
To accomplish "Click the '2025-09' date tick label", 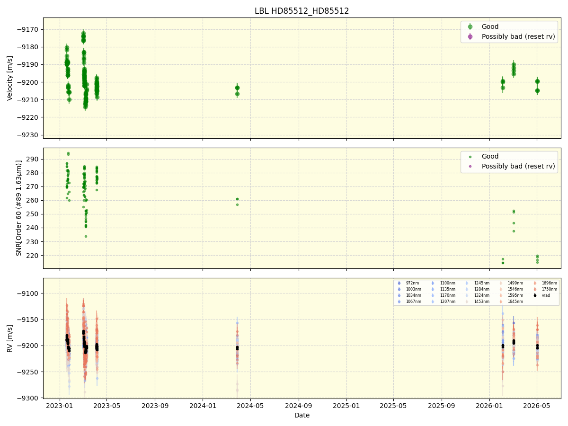I will click(442, 405).
